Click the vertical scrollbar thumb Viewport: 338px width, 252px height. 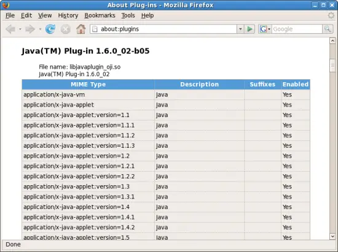click(332, 65)
